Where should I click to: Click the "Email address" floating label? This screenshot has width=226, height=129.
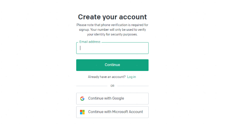pyautogui.click(x=90, y=42)
